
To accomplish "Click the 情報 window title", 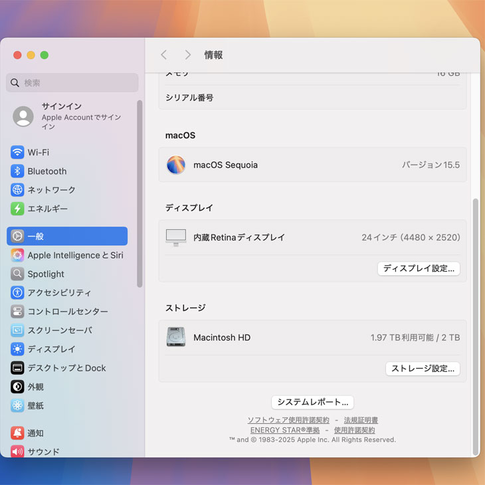I will pyautogui.click(x=213, y=54).
